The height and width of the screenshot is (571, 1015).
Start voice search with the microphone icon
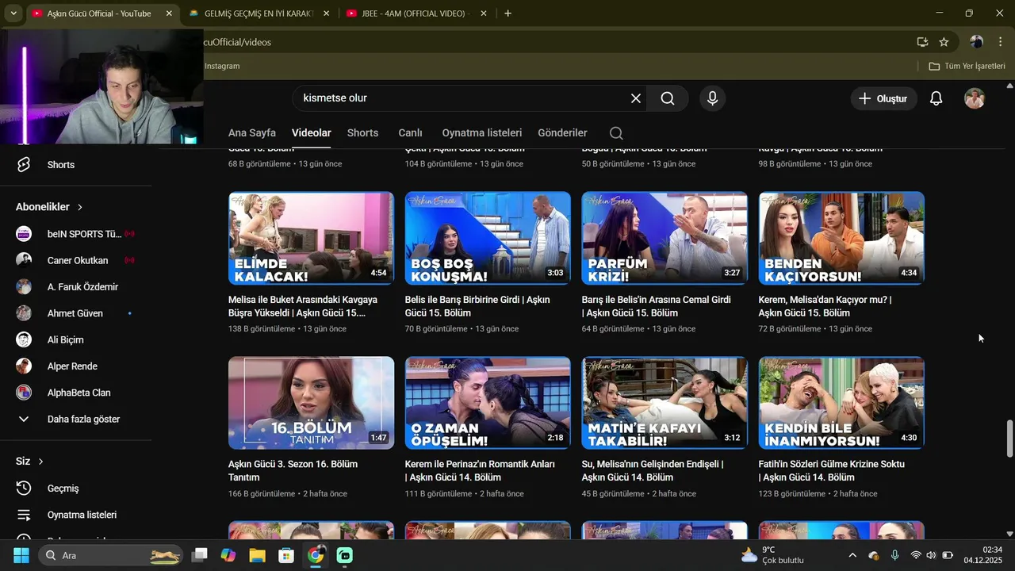pyautogui.click(x=712, y=98)
